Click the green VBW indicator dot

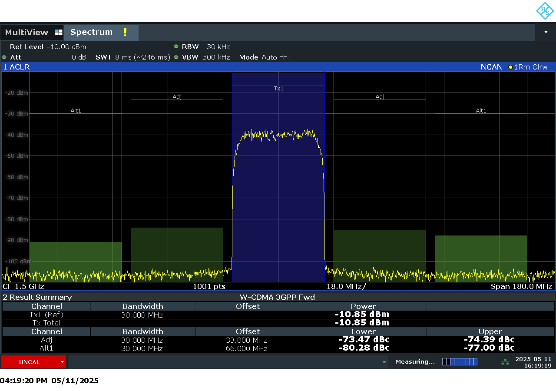[176, 57]
